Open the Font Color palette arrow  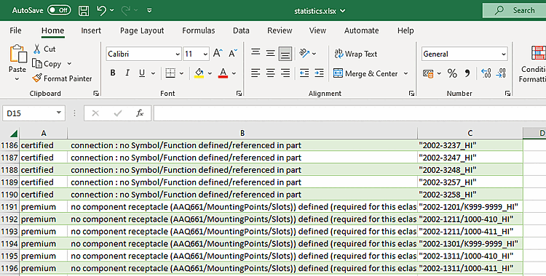234,73
